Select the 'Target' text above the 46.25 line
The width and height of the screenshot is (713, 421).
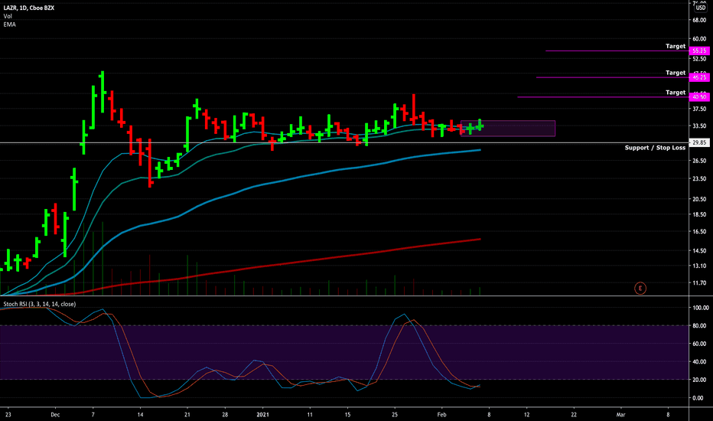click(676, 73)
